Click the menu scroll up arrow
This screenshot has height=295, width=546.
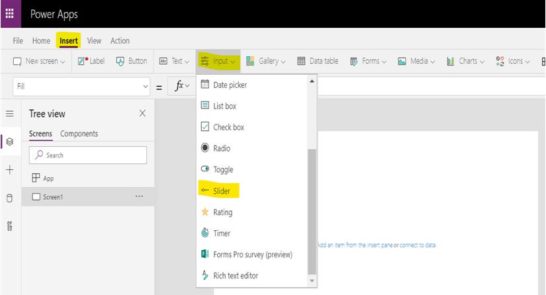click(x=312, y=81)
